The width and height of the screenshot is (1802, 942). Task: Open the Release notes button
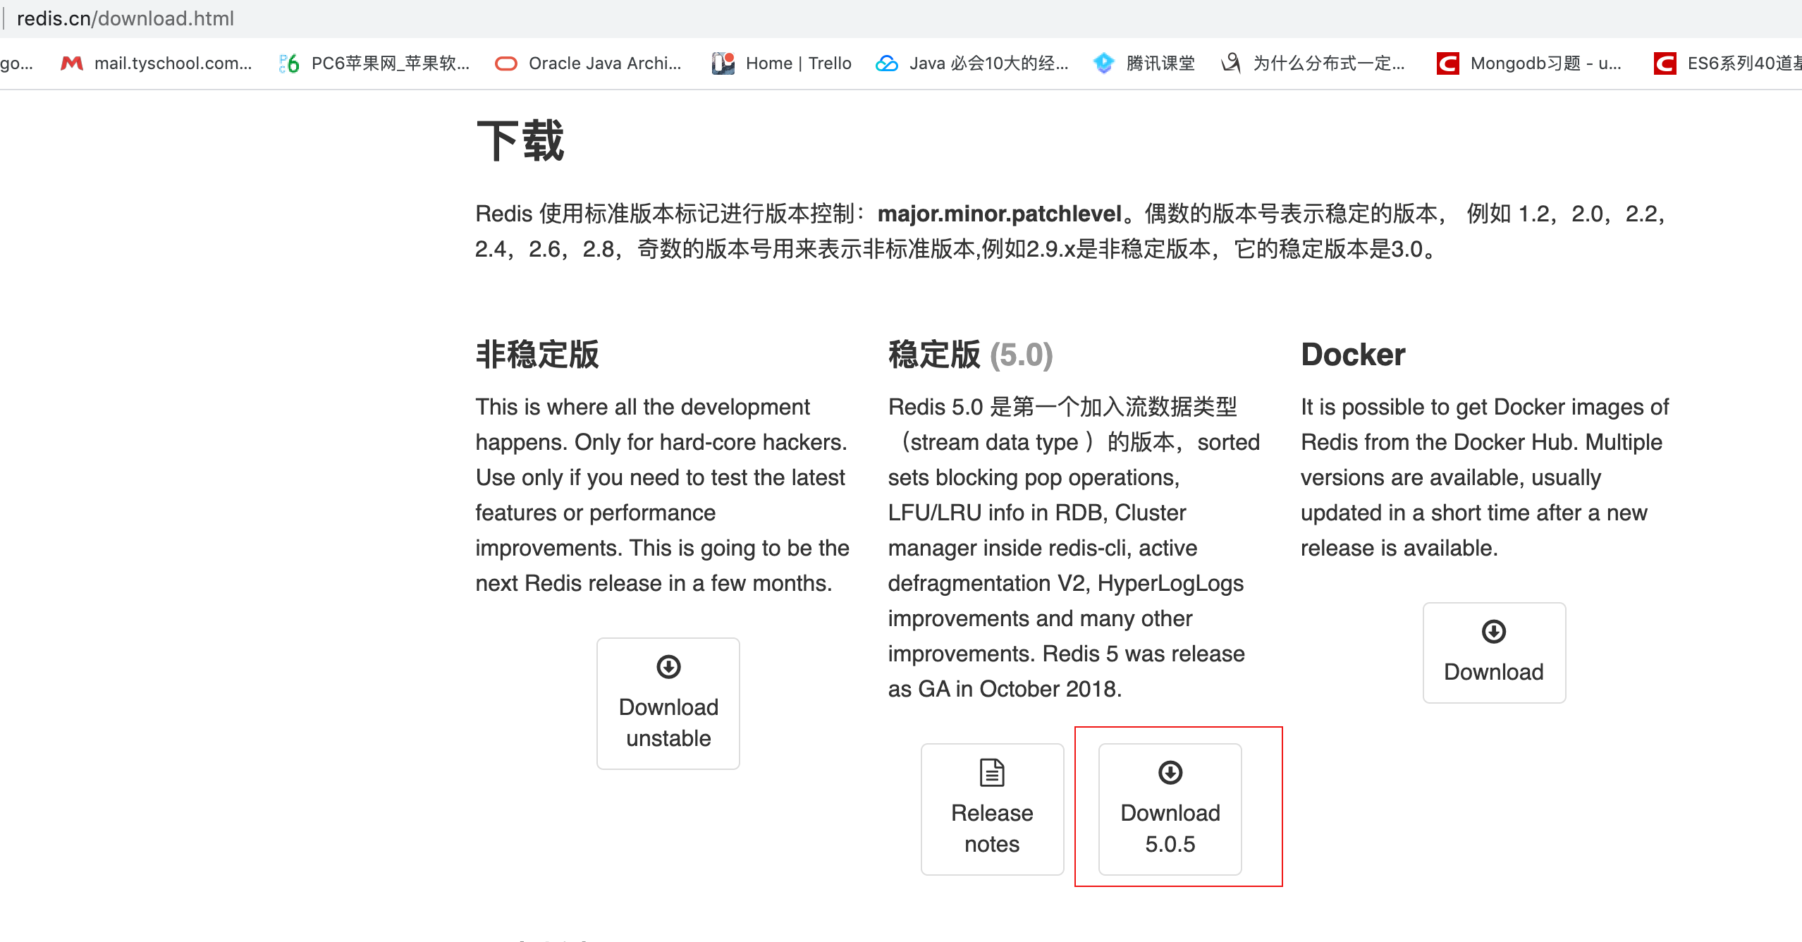pyautogui.click(x=992, y=809)
